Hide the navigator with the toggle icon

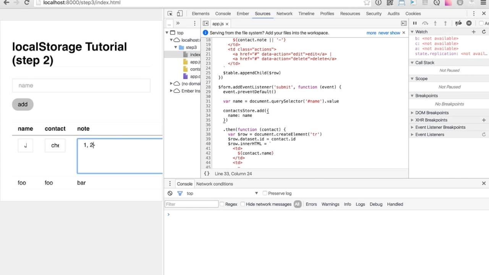206,23
